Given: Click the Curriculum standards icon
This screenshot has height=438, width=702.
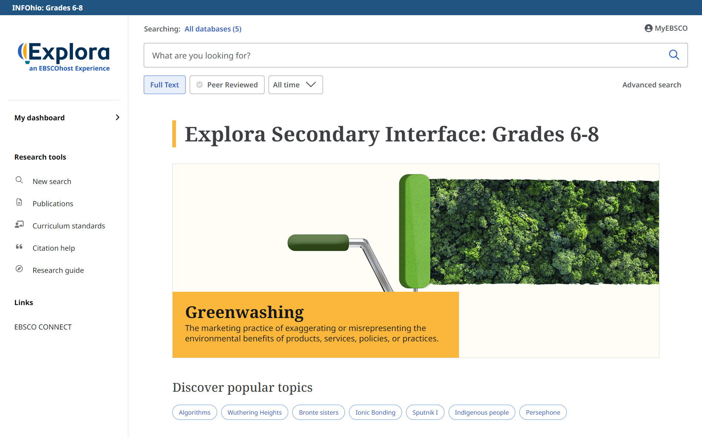Looking at the screenshot, I should 19,225.
